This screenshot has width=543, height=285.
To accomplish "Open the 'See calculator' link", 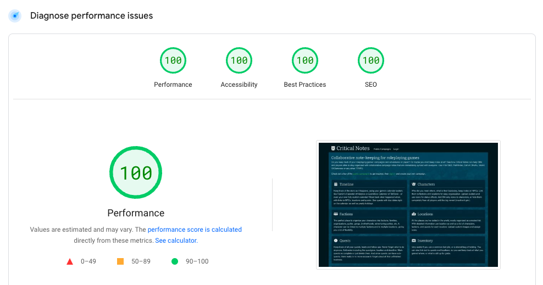I will [175, 241].
